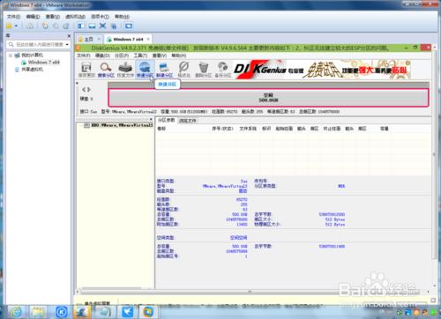Open the VMware power options dropdown arrow
441x319 pixels.
(16, 26)
